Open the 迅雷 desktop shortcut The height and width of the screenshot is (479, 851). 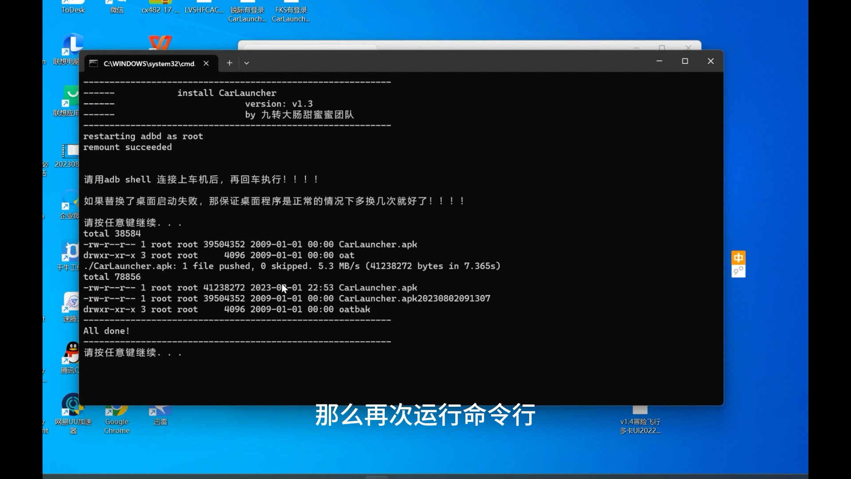(160, 416)
